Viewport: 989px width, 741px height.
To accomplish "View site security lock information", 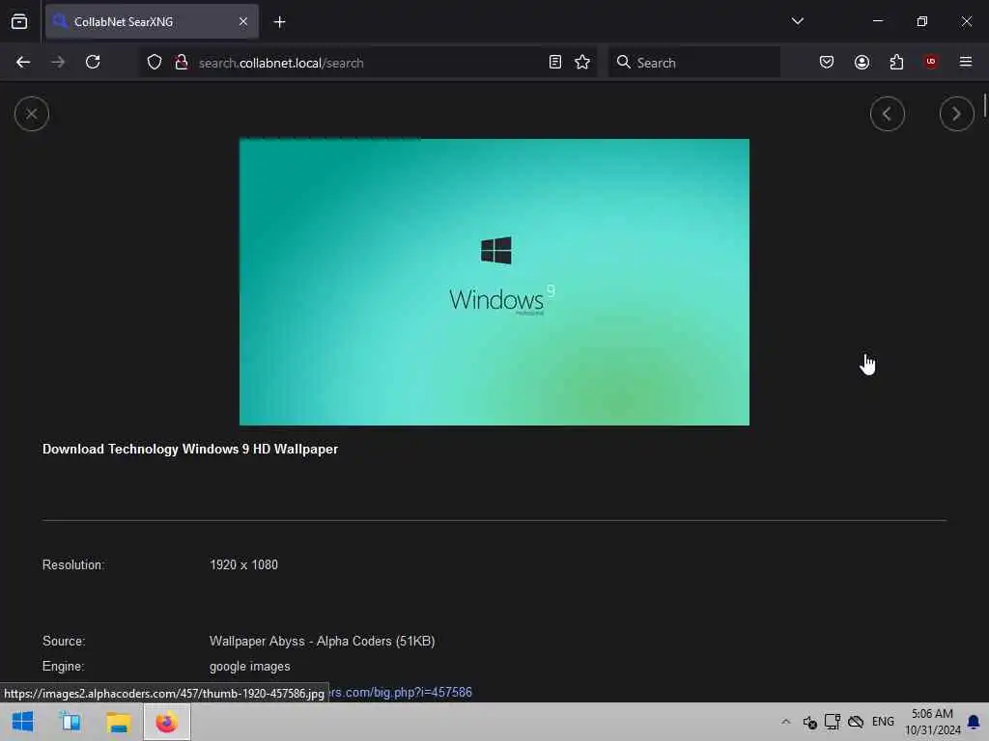I will 182,63.
